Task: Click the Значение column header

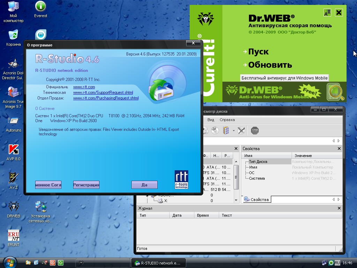Action: [x=317, y=156]
